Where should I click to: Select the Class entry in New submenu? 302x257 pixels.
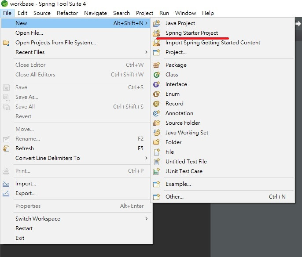(222, 75)
